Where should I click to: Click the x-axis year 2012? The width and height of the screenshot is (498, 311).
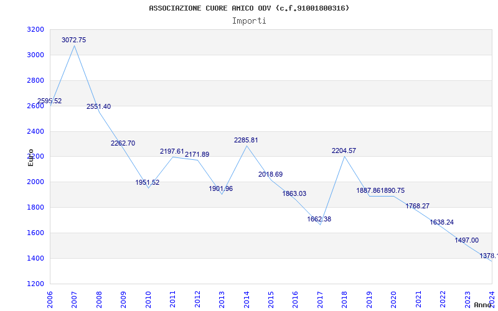197,299
